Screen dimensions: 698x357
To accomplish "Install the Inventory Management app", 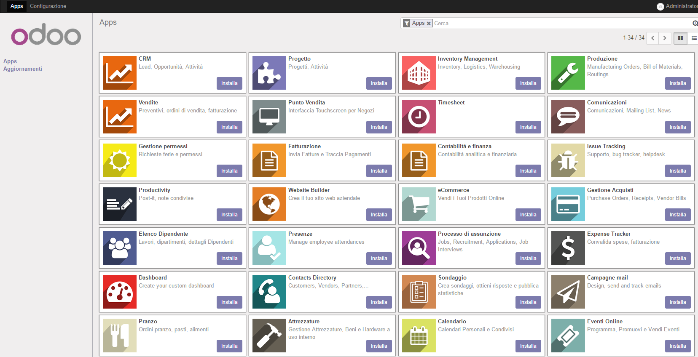I will [x=528, y=83].
